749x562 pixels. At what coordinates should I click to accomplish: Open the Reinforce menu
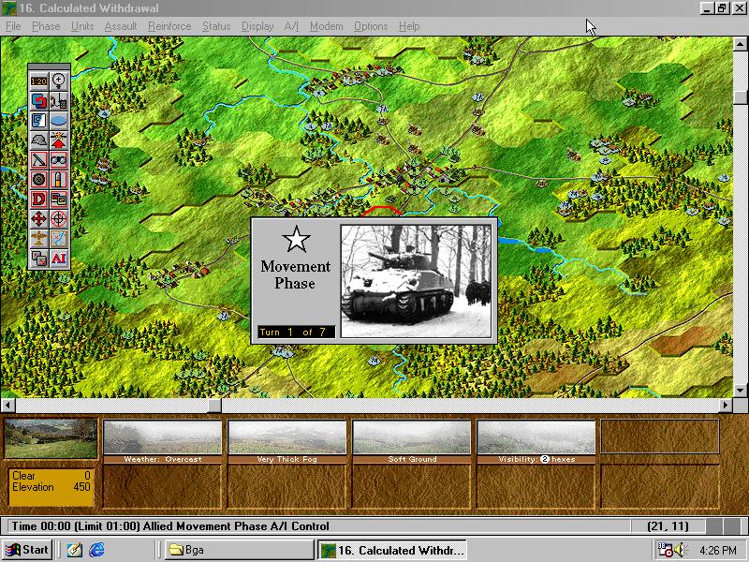169,26
